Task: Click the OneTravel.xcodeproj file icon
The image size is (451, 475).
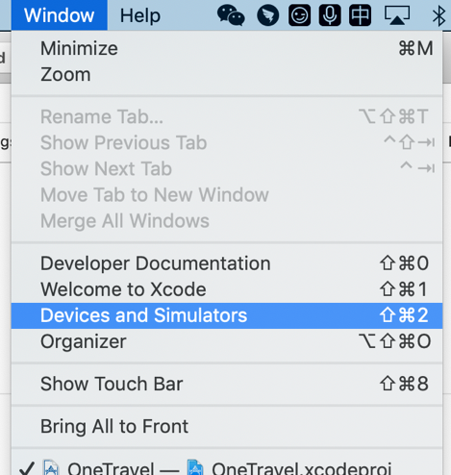Action: click(195, 468)
